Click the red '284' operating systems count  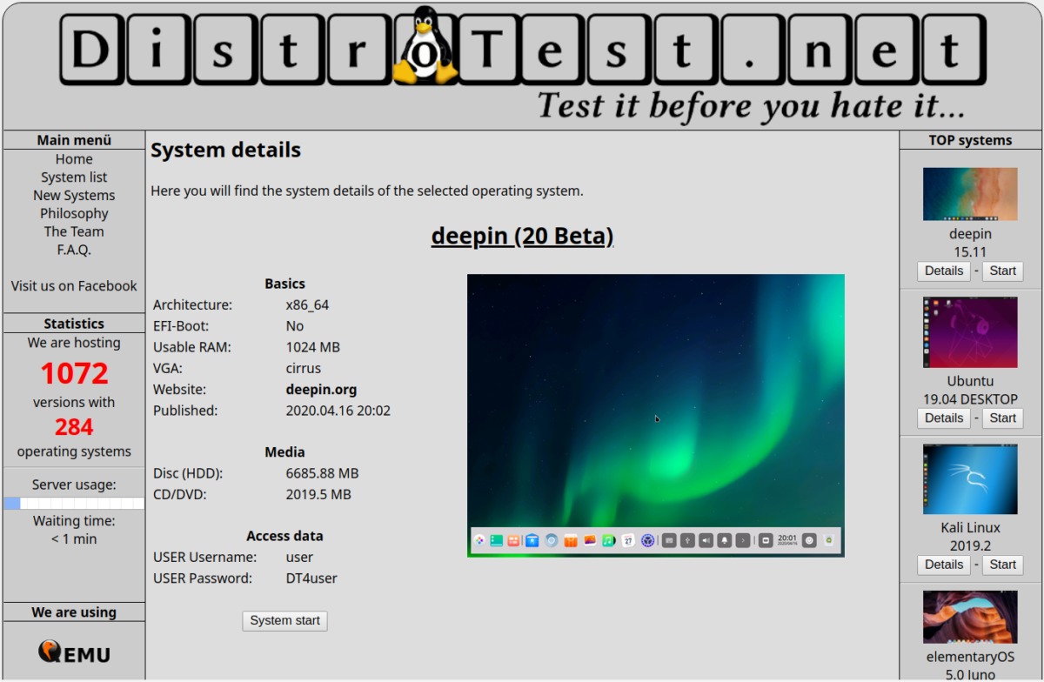(x=74, y=427)
